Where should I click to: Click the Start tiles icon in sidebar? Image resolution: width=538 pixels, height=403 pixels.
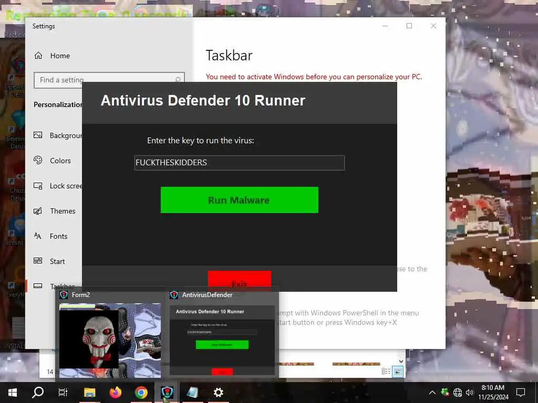(38, 261)
